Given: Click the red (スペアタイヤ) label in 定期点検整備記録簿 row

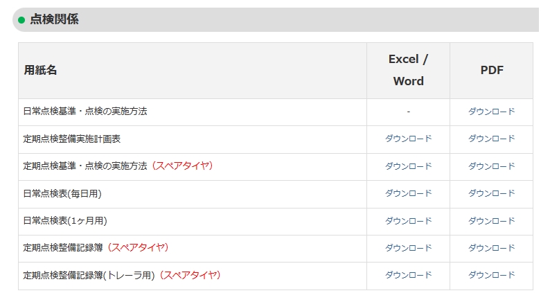Looking at the screenshot, I should click(x=138, y=247).
